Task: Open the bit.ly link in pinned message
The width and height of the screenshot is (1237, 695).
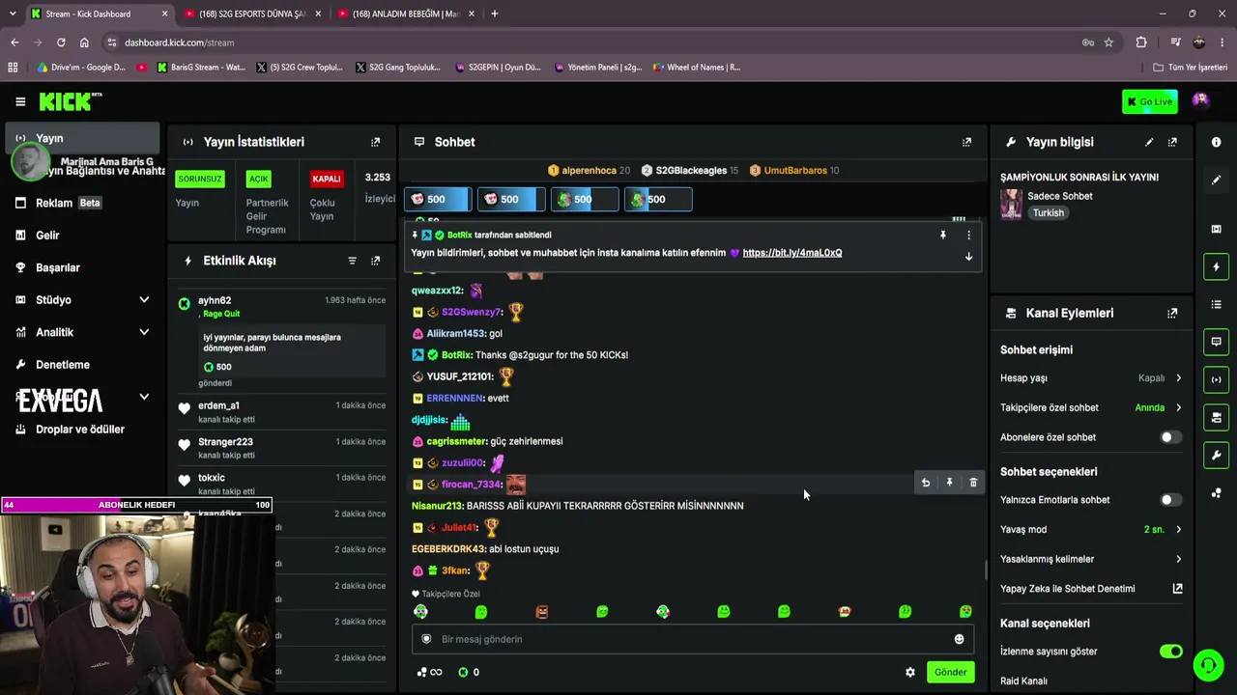Action: pos(792,253)
